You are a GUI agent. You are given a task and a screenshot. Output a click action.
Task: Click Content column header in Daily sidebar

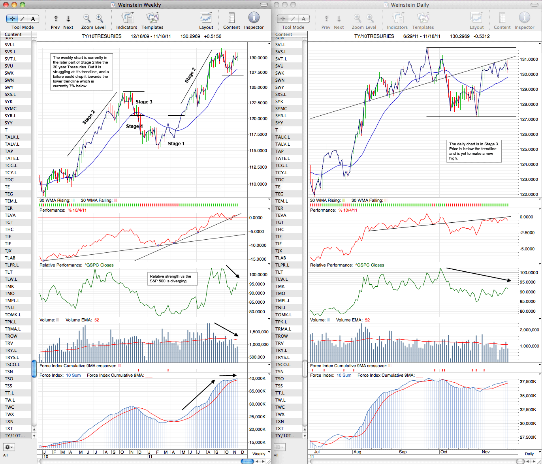coord(286,34)
